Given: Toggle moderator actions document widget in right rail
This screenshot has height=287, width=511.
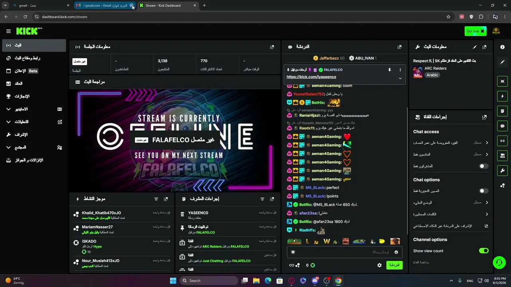Looking at the screenshot, I should point(502,111).
